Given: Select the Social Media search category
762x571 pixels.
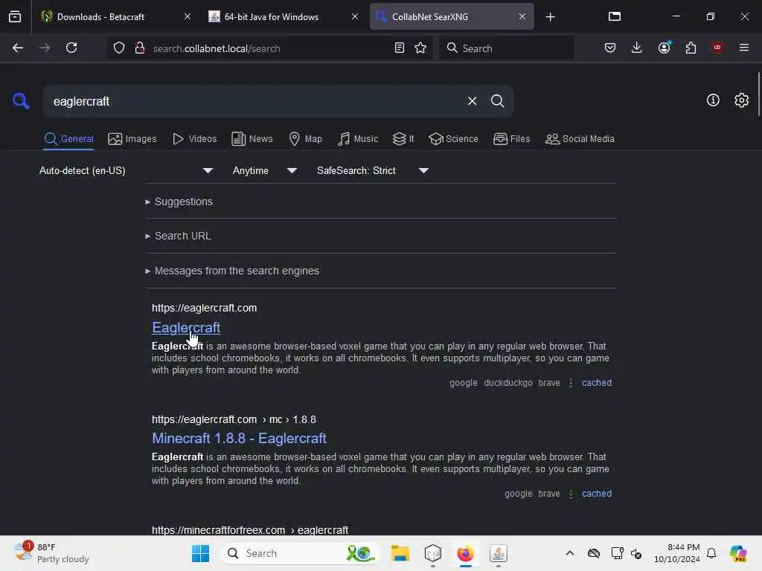Looking at the screenshot, I should pyautogui.click(x=580, y=139).
